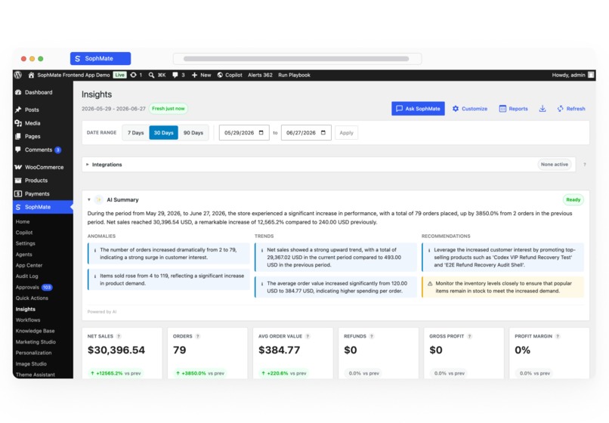Image resolution: width=609 pixels, height=423 pixels.
Task: Click the Profit Margin help icon
Action: [x=558, y=336]
